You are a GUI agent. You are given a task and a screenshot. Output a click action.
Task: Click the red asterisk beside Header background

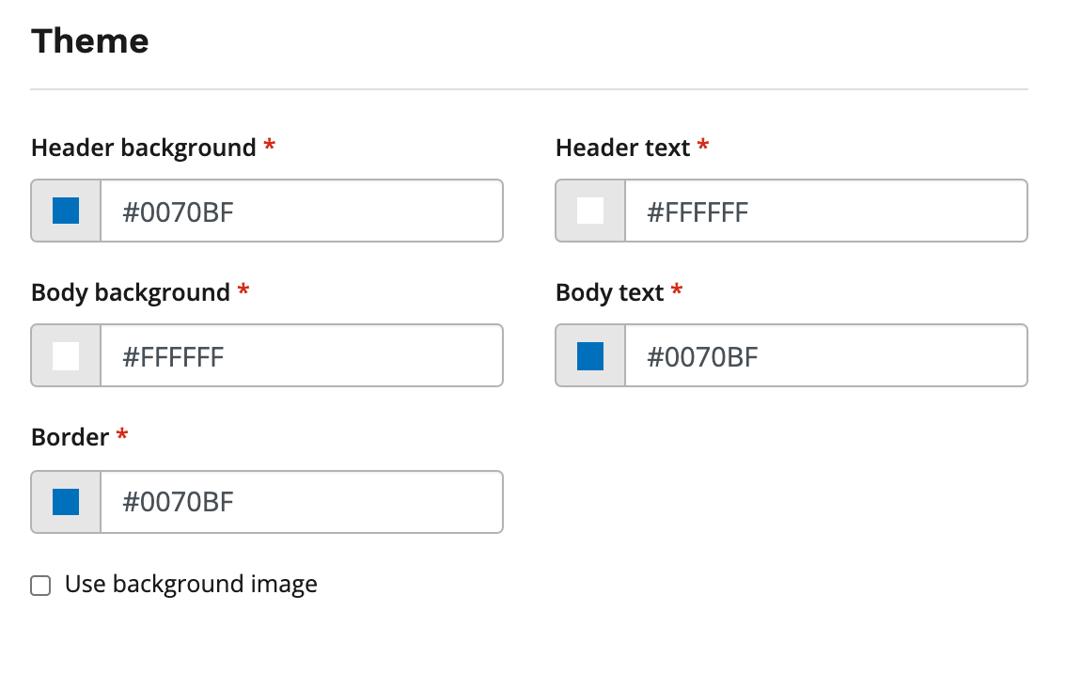click(270, 147)
